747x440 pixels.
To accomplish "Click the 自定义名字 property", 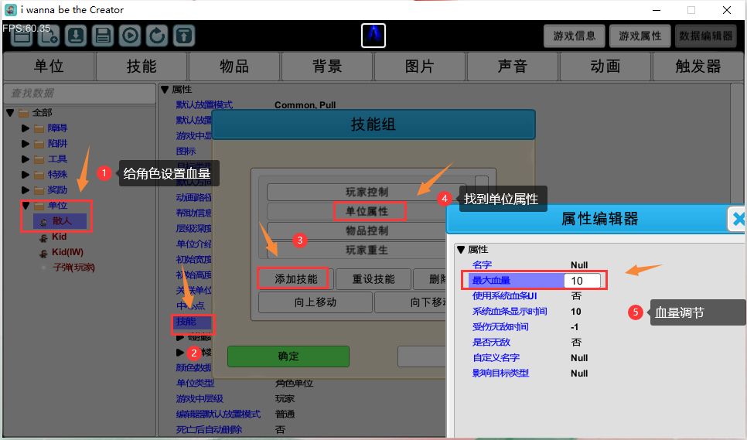I will tap(496, 357).
